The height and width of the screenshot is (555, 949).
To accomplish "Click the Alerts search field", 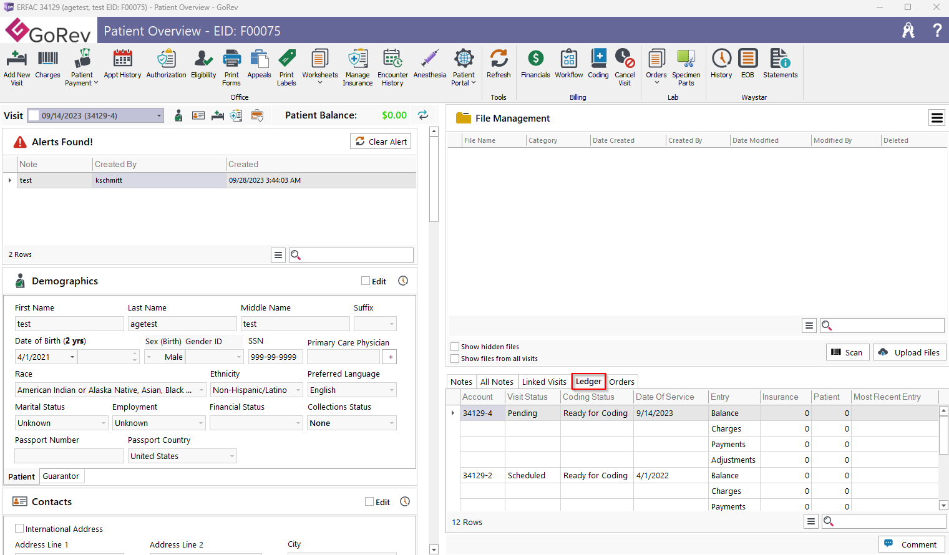I will tap(351, 254).
